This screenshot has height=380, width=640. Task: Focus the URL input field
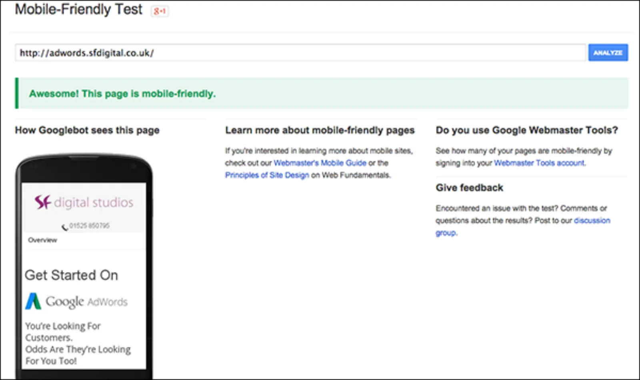[x=300, y=53]
